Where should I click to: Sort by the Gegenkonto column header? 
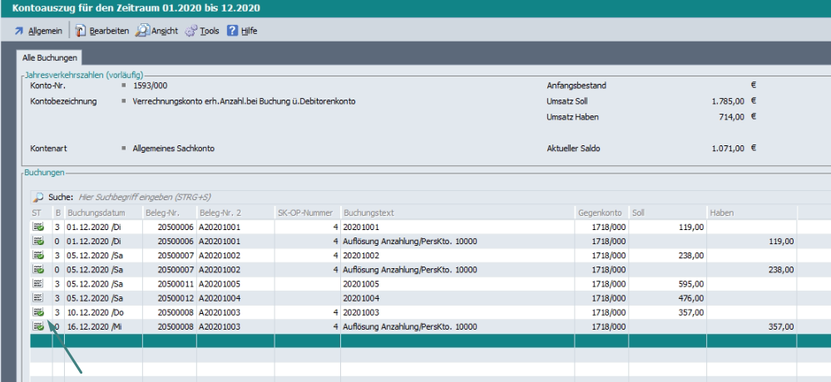pyautogui.click(x=601, y=213)
